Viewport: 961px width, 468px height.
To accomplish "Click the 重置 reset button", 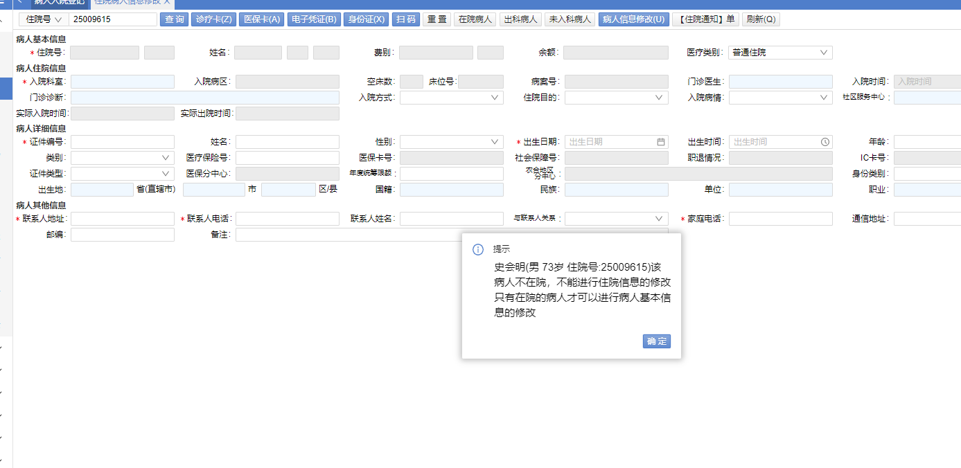I will click(437, 19).
